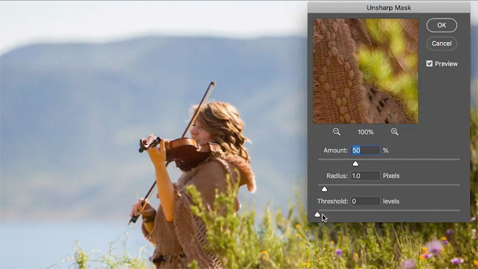The width and height of the screenshot is (478, 269).
Task: Cancel the Unsharp Mask dialog
Action: [442, 44]
